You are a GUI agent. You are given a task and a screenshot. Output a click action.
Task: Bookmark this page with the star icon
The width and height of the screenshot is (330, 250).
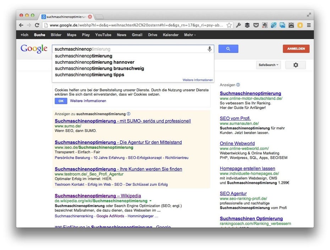click(x=229, y=25)
